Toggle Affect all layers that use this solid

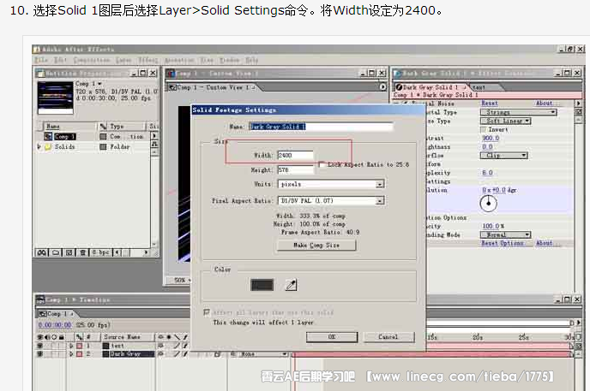click(x=207, y=312)
